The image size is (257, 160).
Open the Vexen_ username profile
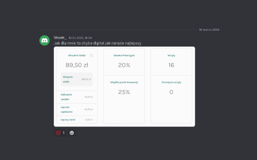tap(60, 38)
